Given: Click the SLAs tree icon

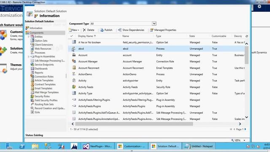Looking at the screenshot, I should pyautogui.click(x=32, y=112).
